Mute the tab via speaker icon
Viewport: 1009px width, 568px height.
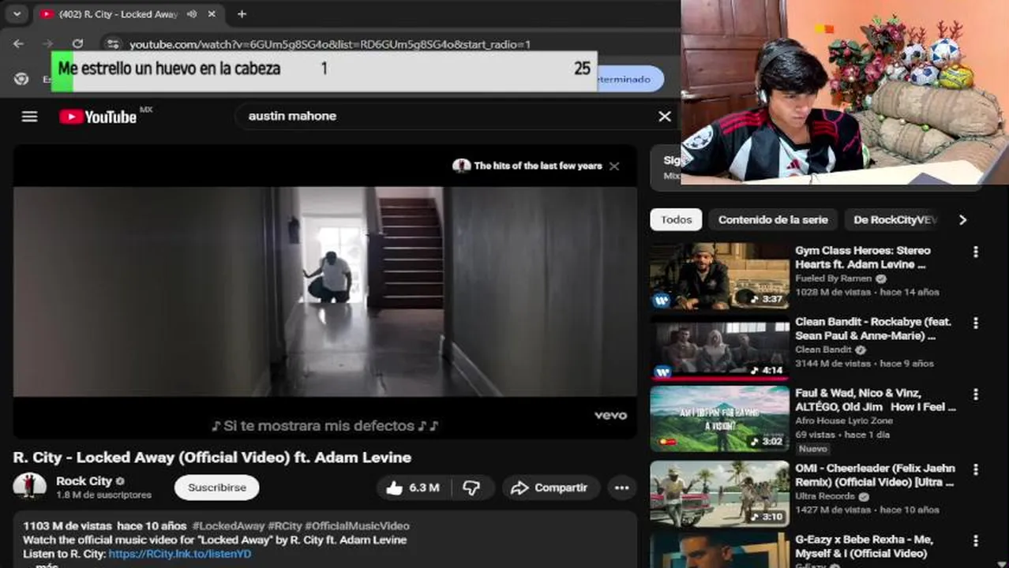(192, 14)
